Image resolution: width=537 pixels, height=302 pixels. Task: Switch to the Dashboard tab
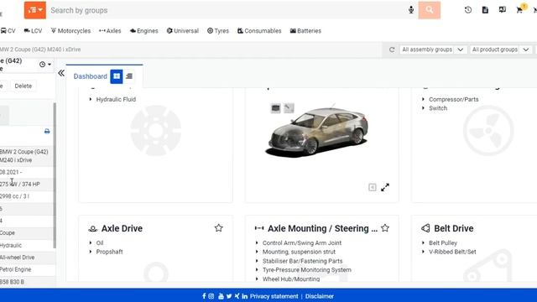[x=90, y=76]
